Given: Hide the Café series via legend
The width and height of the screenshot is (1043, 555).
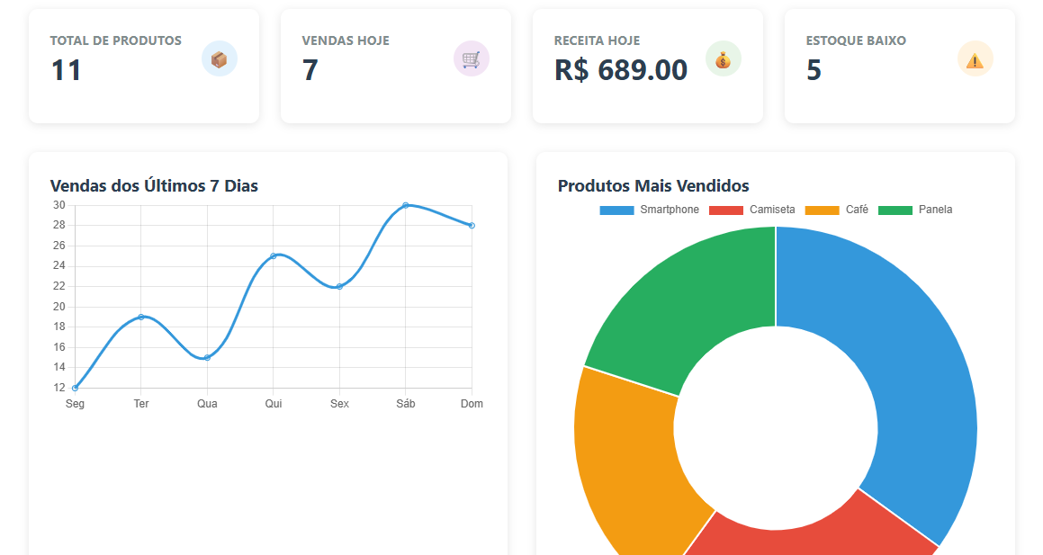Looking at the screenshot, I should (836, 210).
